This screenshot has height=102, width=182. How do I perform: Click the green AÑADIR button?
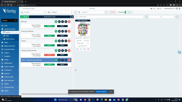[x=24, y=17]
